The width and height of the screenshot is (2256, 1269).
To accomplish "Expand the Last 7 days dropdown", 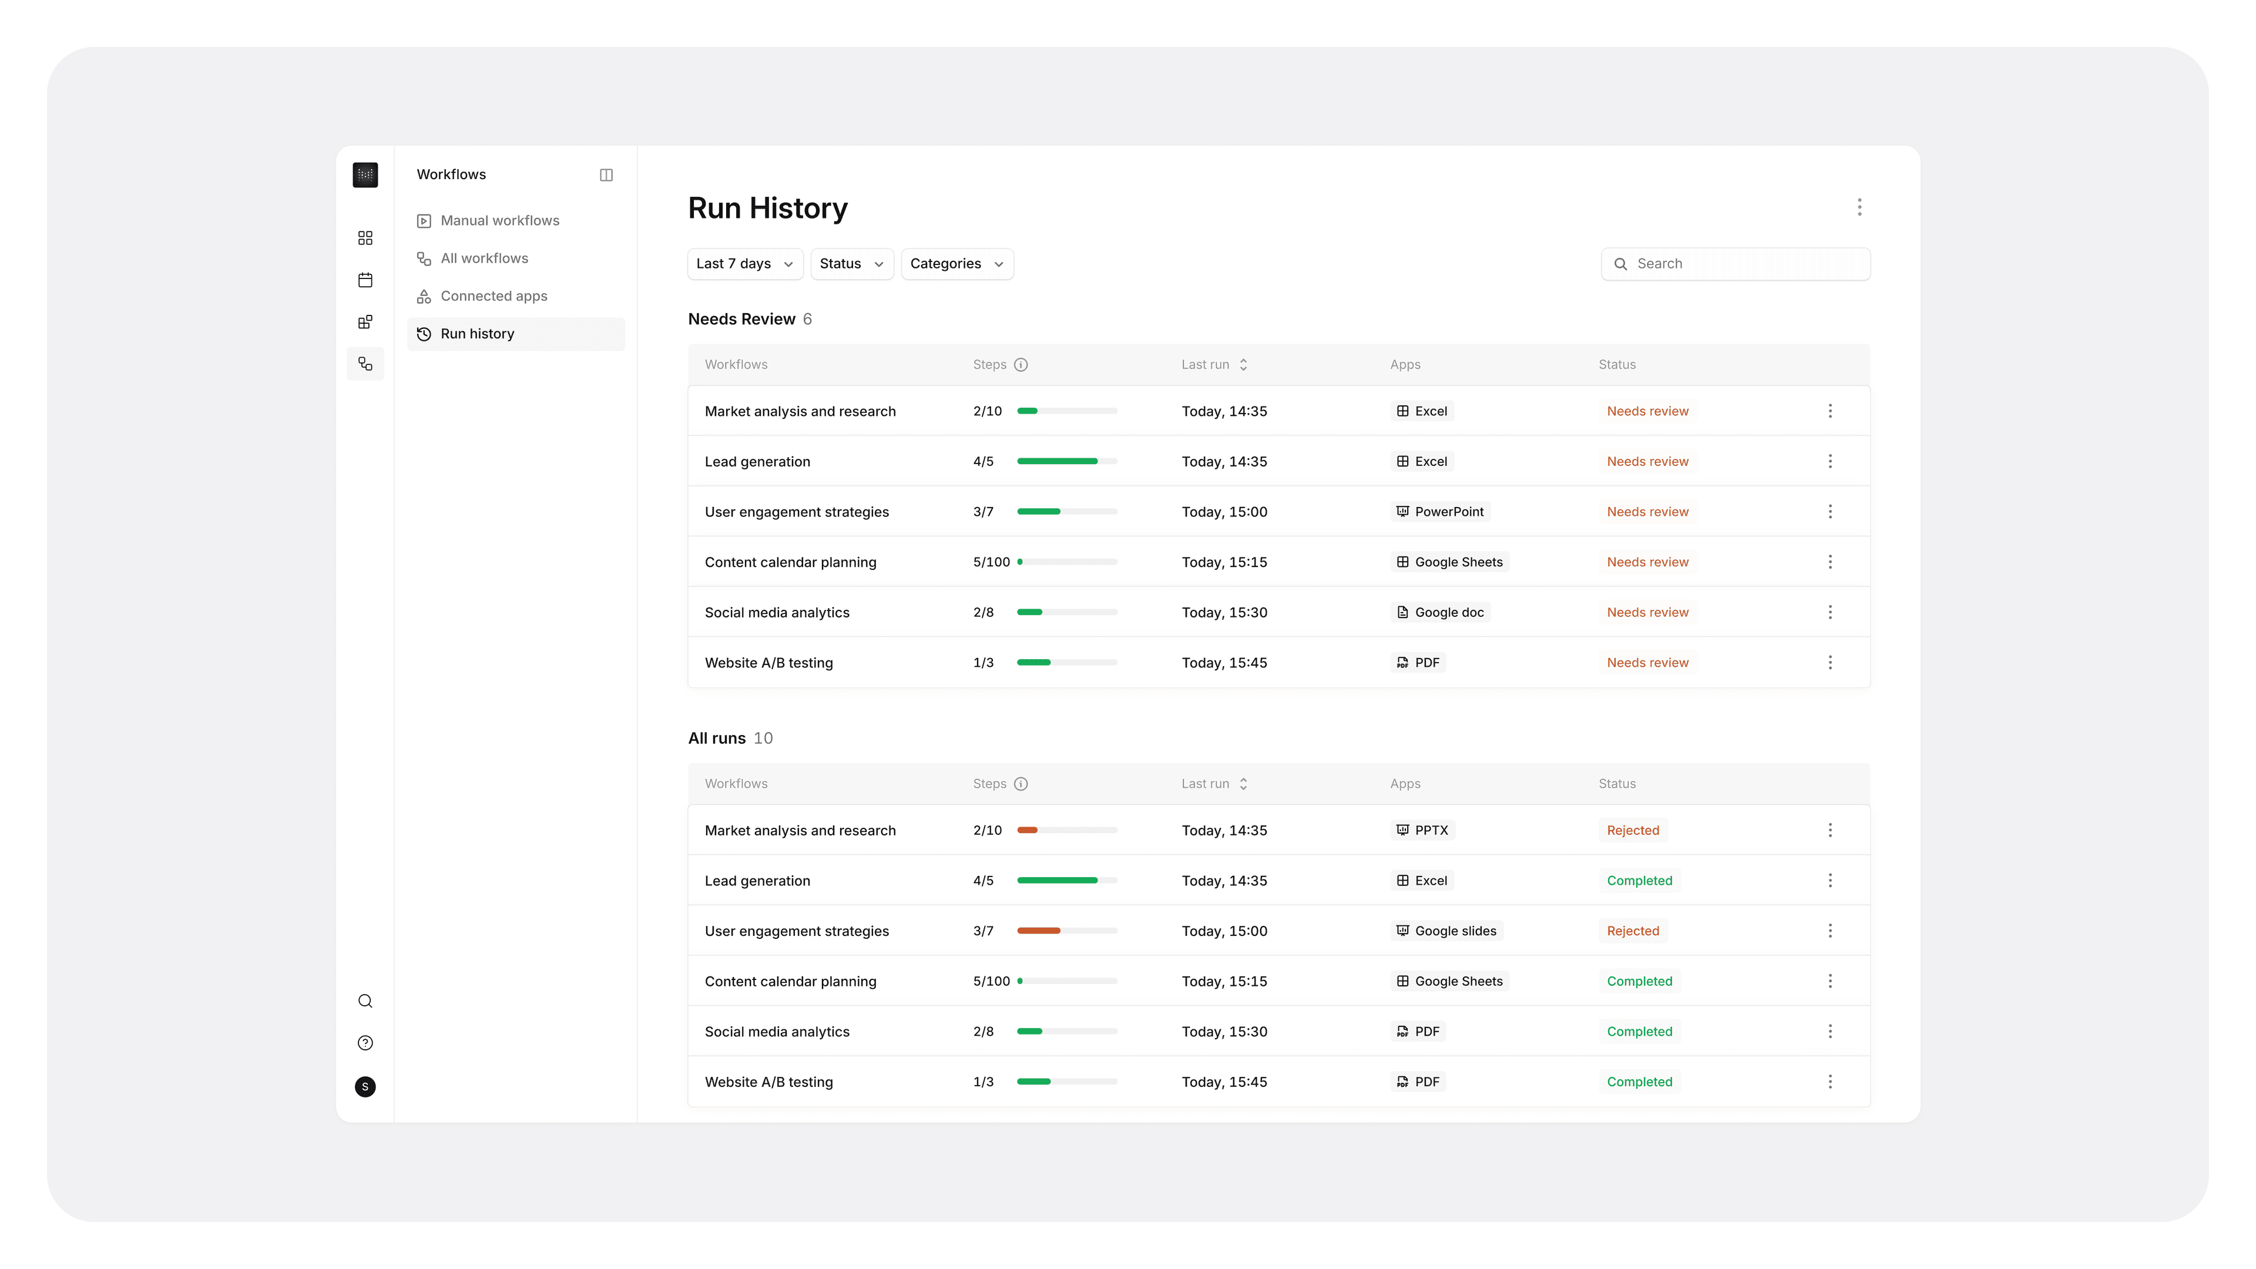I will click(x=744, y=264).
